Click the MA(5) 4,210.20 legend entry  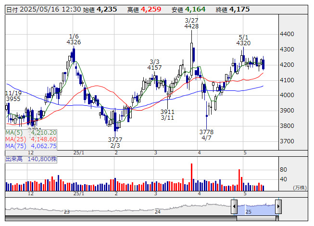(31, 133)
